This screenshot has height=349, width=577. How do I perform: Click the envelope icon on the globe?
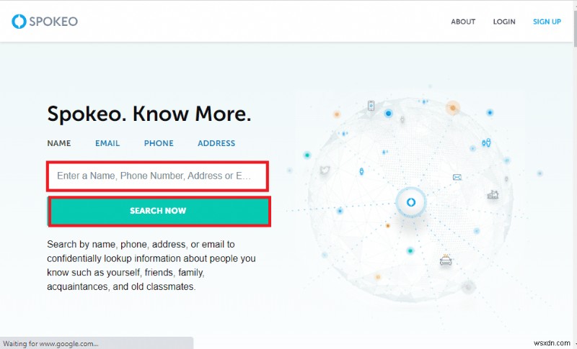coord(457,176)
